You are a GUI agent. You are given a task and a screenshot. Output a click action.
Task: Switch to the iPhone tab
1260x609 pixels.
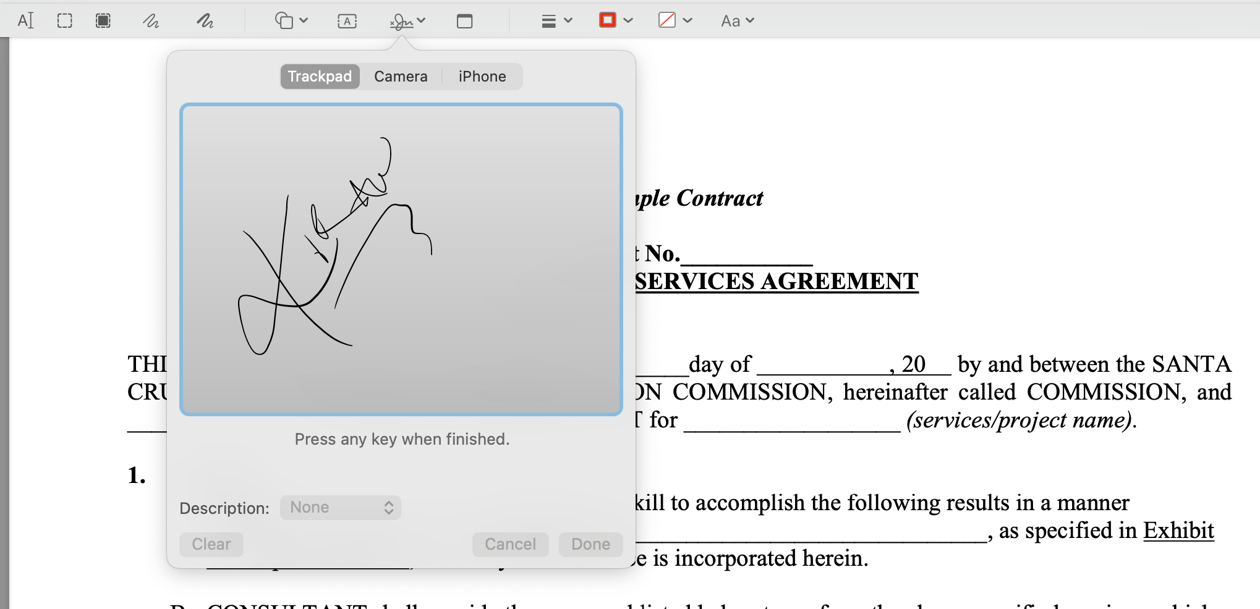pos(482,77)
